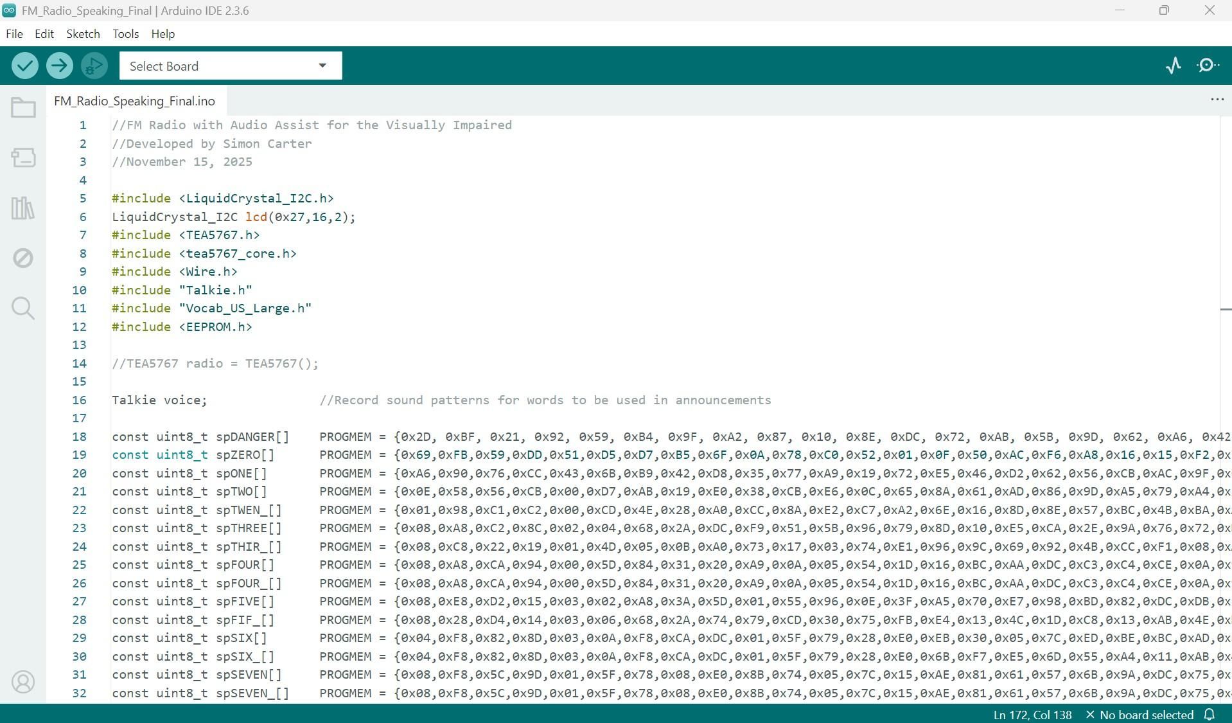The image size is (1232, 723).
Task: Click the spSIX[] declaration
Action: 189,638
